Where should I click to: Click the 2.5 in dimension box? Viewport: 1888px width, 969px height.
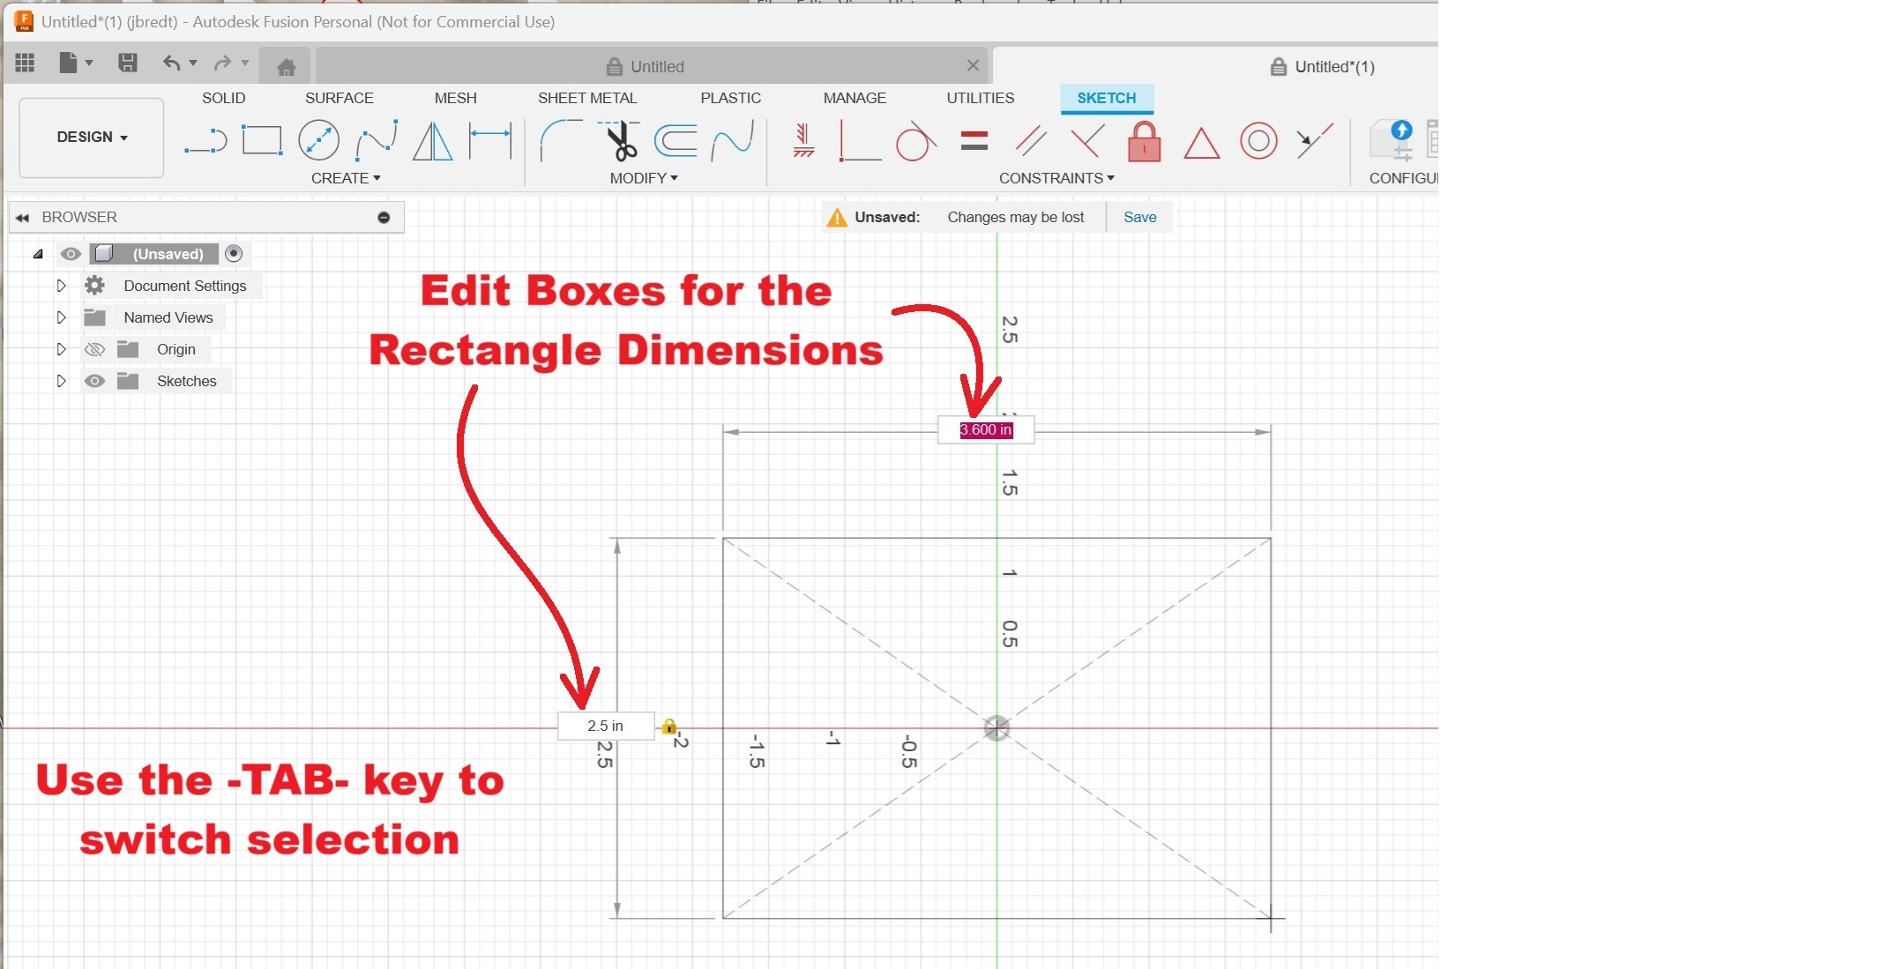coord(606,726)
